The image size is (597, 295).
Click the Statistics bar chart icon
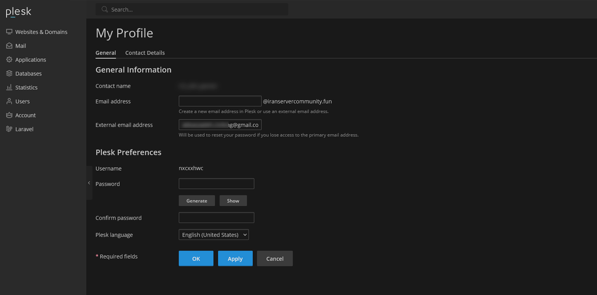pos(9,88)
